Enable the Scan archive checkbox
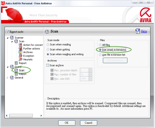Screen dimensions: 155x128 click(48, 65)
